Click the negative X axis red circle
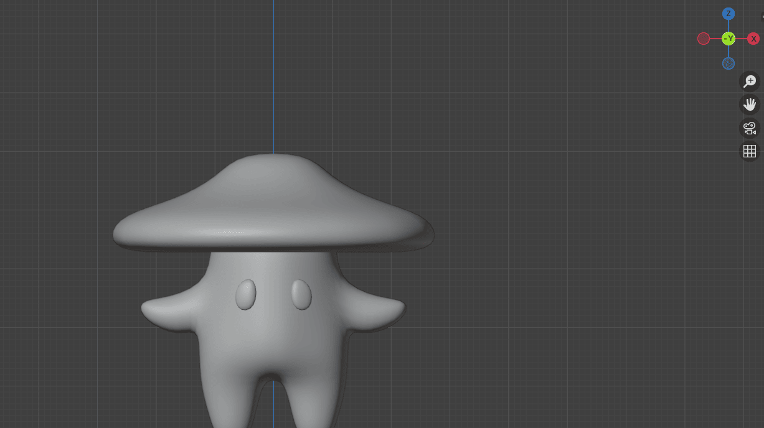Screen dimensions: 764x428 (x=704, y=39)
